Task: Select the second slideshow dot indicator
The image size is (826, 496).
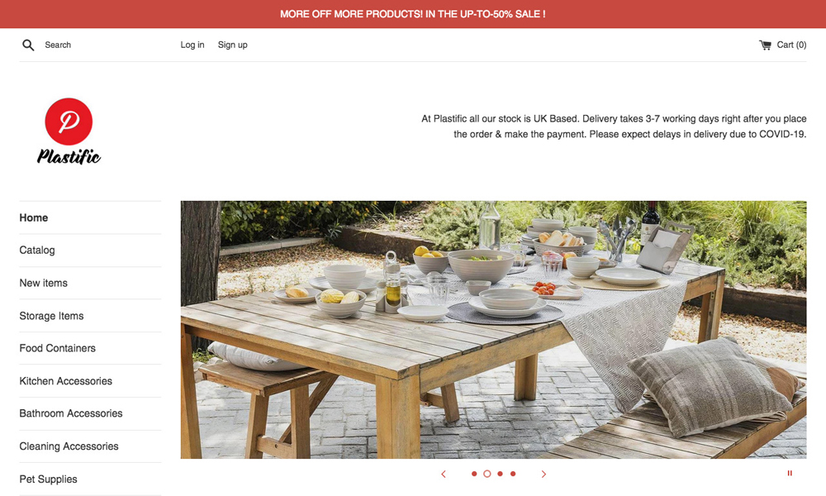Action: (487, 474)
